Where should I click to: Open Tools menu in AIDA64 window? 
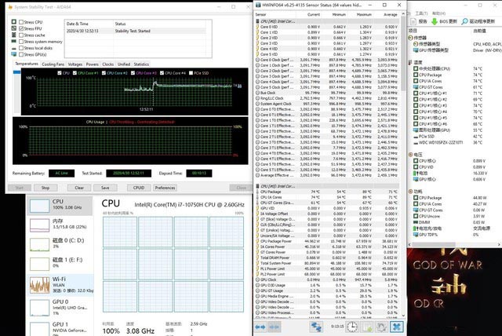click(421, 13)
